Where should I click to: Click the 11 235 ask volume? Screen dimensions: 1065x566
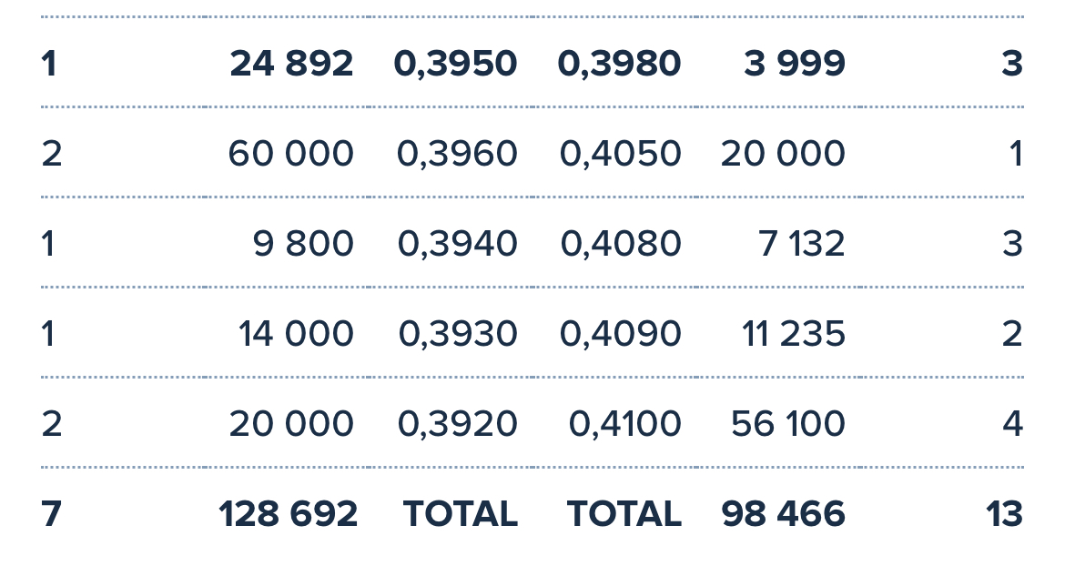tap(794, 335)
